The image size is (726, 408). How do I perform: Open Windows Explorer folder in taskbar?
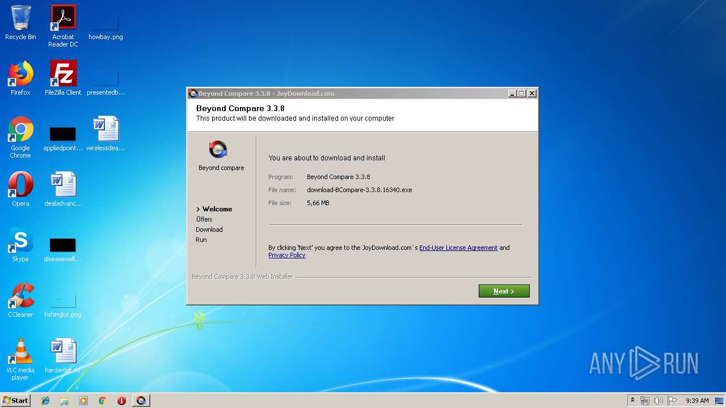click(x=64, y=401)
